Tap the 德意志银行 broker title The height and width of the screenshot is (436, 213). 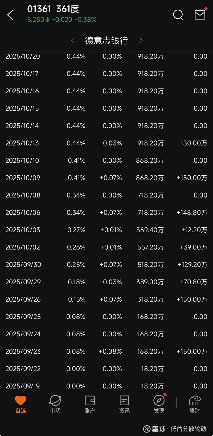coord(106,41)
